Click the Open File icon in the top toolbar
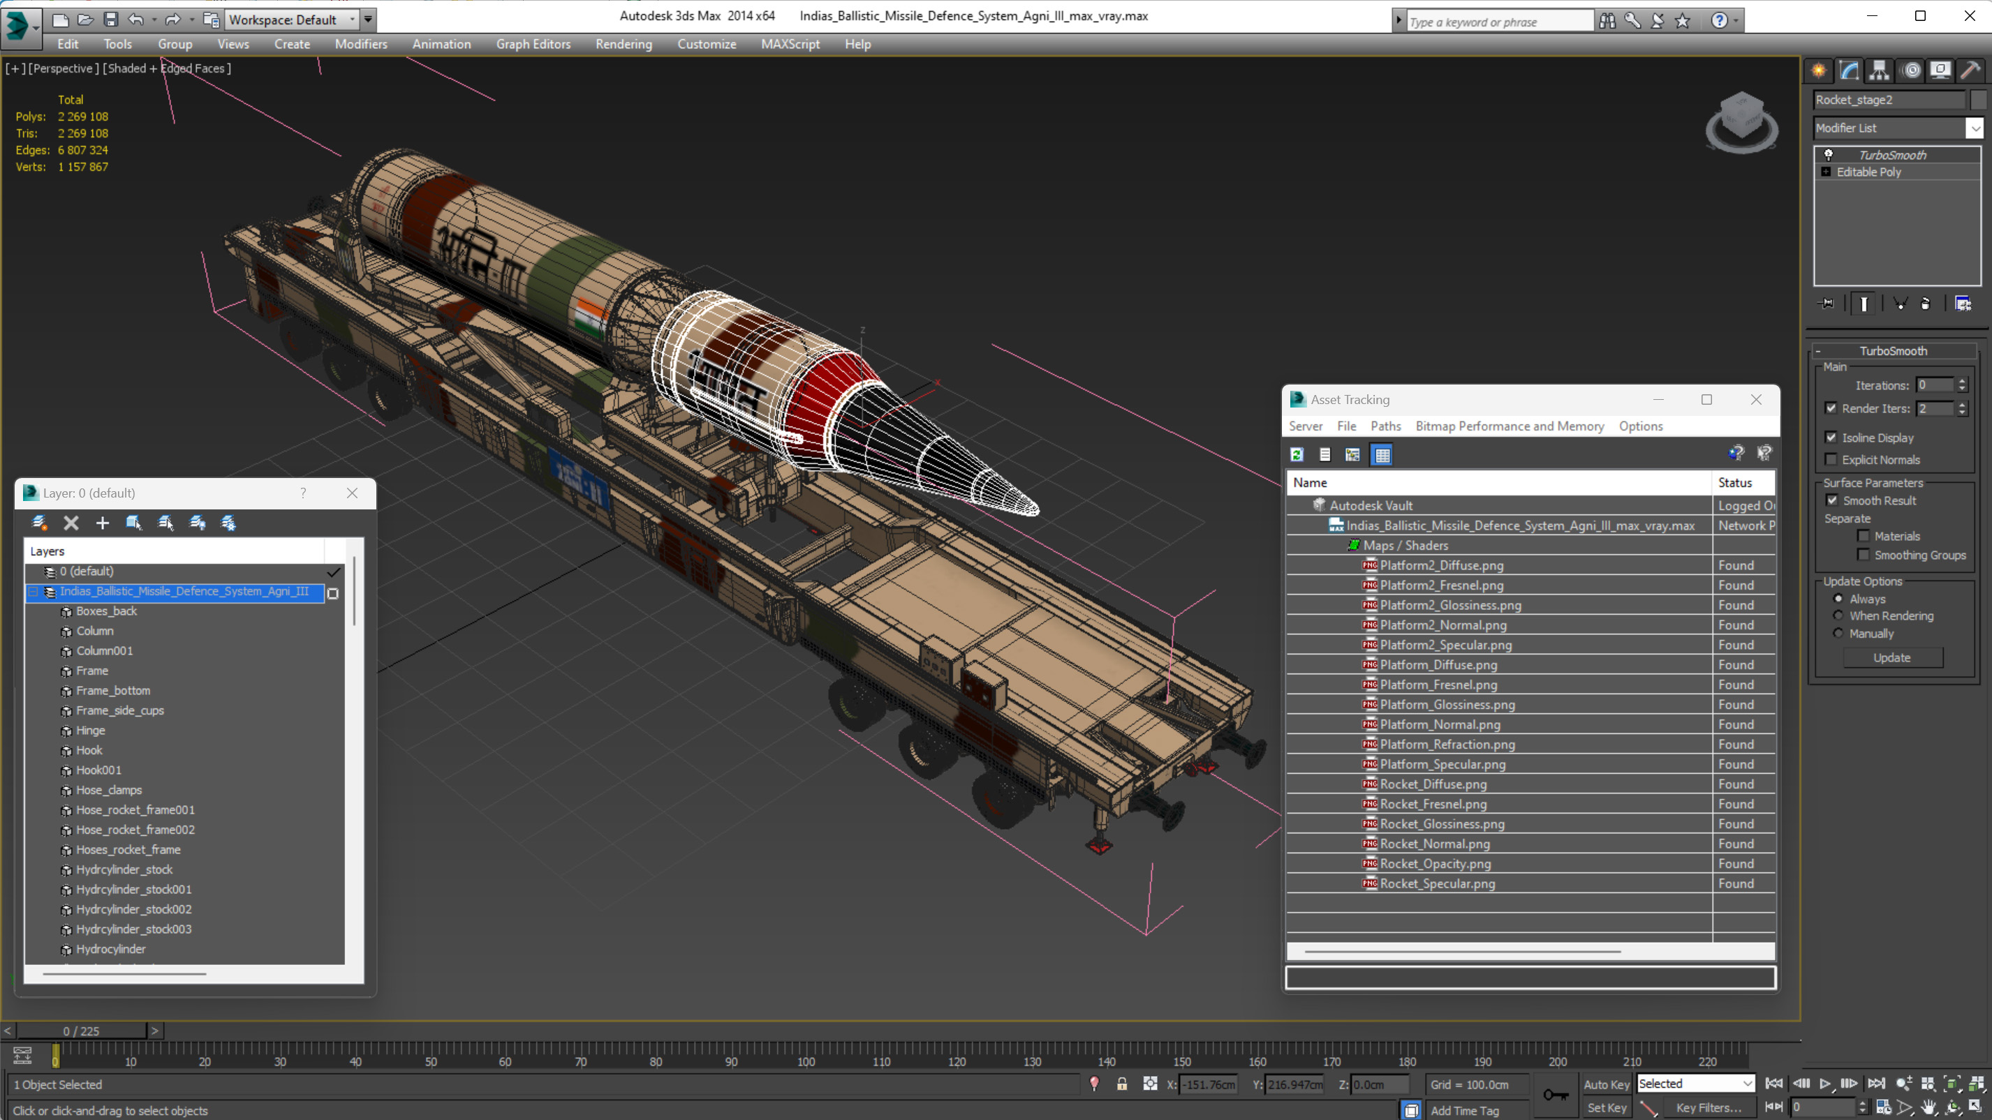The width and height of the screenshot is (1992, 1120). coord(85,20)
